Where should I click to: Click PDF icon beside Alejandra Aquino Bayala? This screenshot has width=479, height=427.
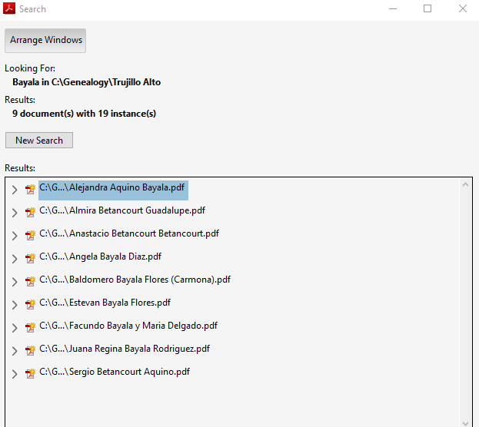pos(30,189)
